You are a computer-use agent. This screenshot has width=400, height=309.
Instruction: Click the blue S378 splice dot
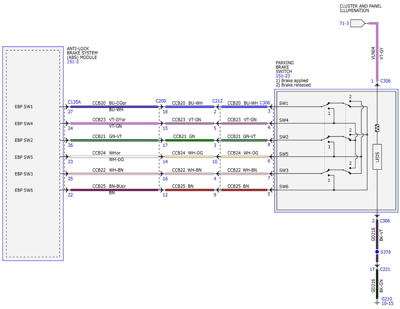coord(377,252)
